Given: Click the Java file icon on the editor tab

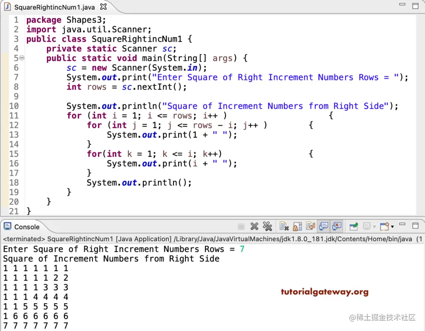Looking at the screenshot, I should pos(7,7).
